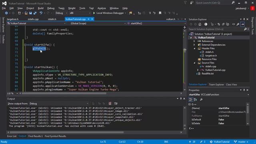Toggle auto-hide pin on the Properties panel
The image size is (256, 144).
(244, 90)
